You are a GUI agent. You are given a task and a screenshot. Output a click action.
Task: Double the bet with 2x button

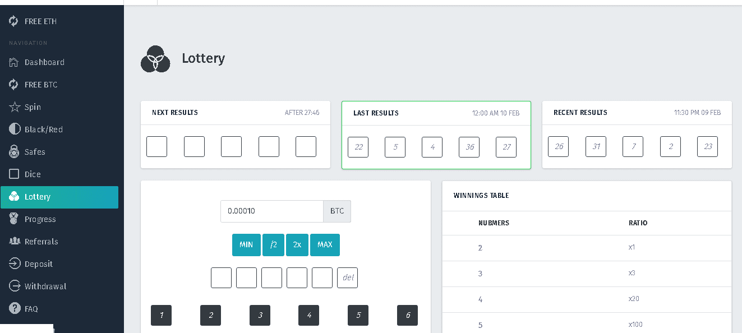pos(297,245)
